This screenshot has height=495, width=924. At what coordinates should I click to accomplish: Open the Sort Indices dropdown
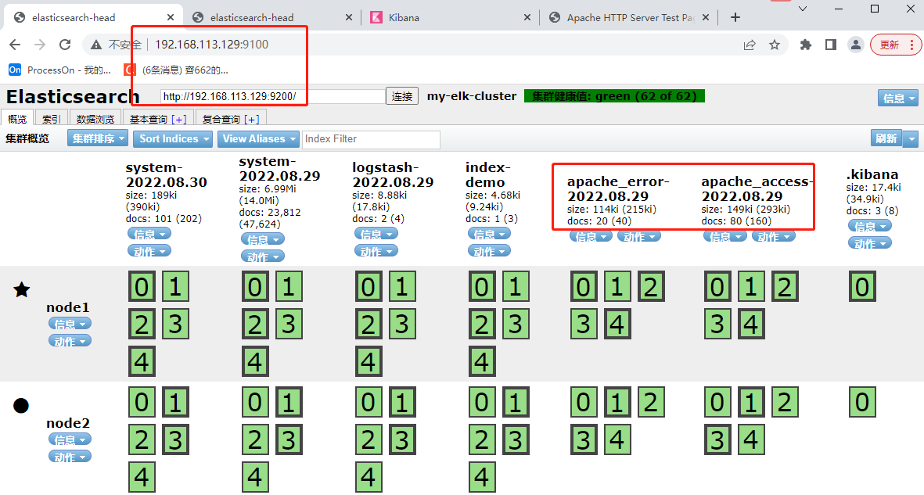[173, 138]
